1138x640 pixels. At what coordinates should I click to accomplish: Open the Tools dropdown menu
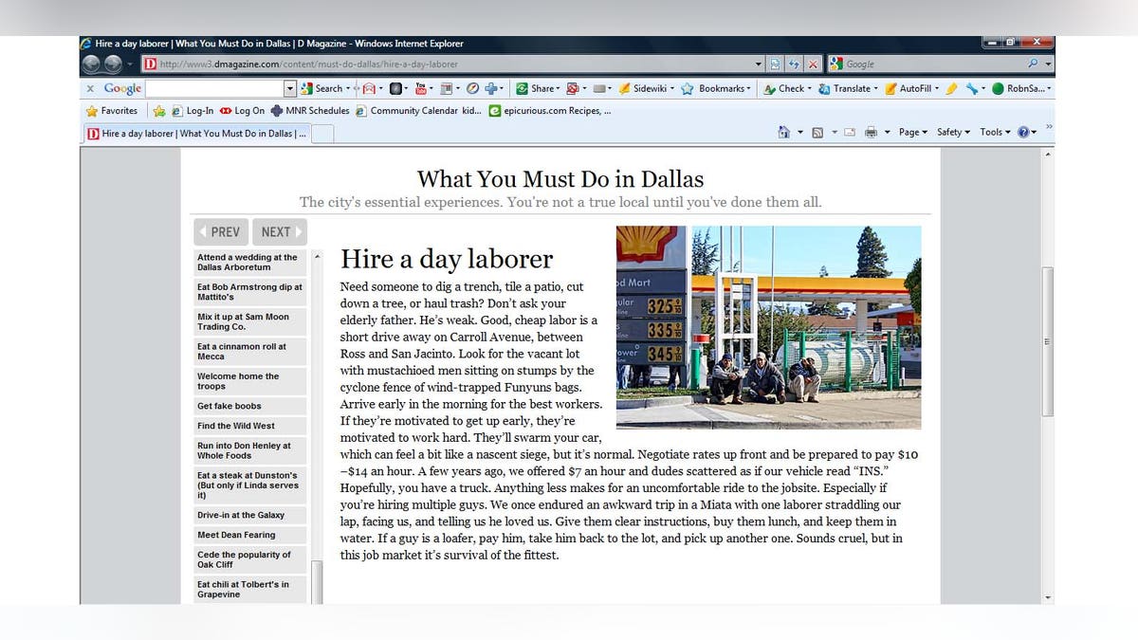pyautogui.click(x=994, y=133)
